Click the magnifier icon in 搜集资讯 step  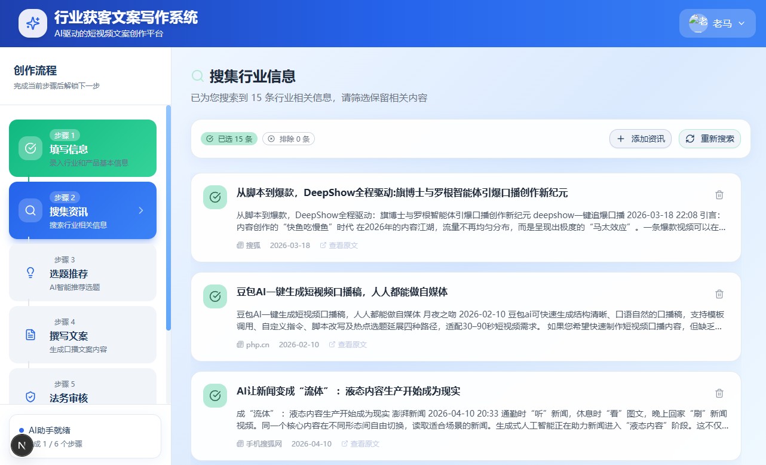30,210
